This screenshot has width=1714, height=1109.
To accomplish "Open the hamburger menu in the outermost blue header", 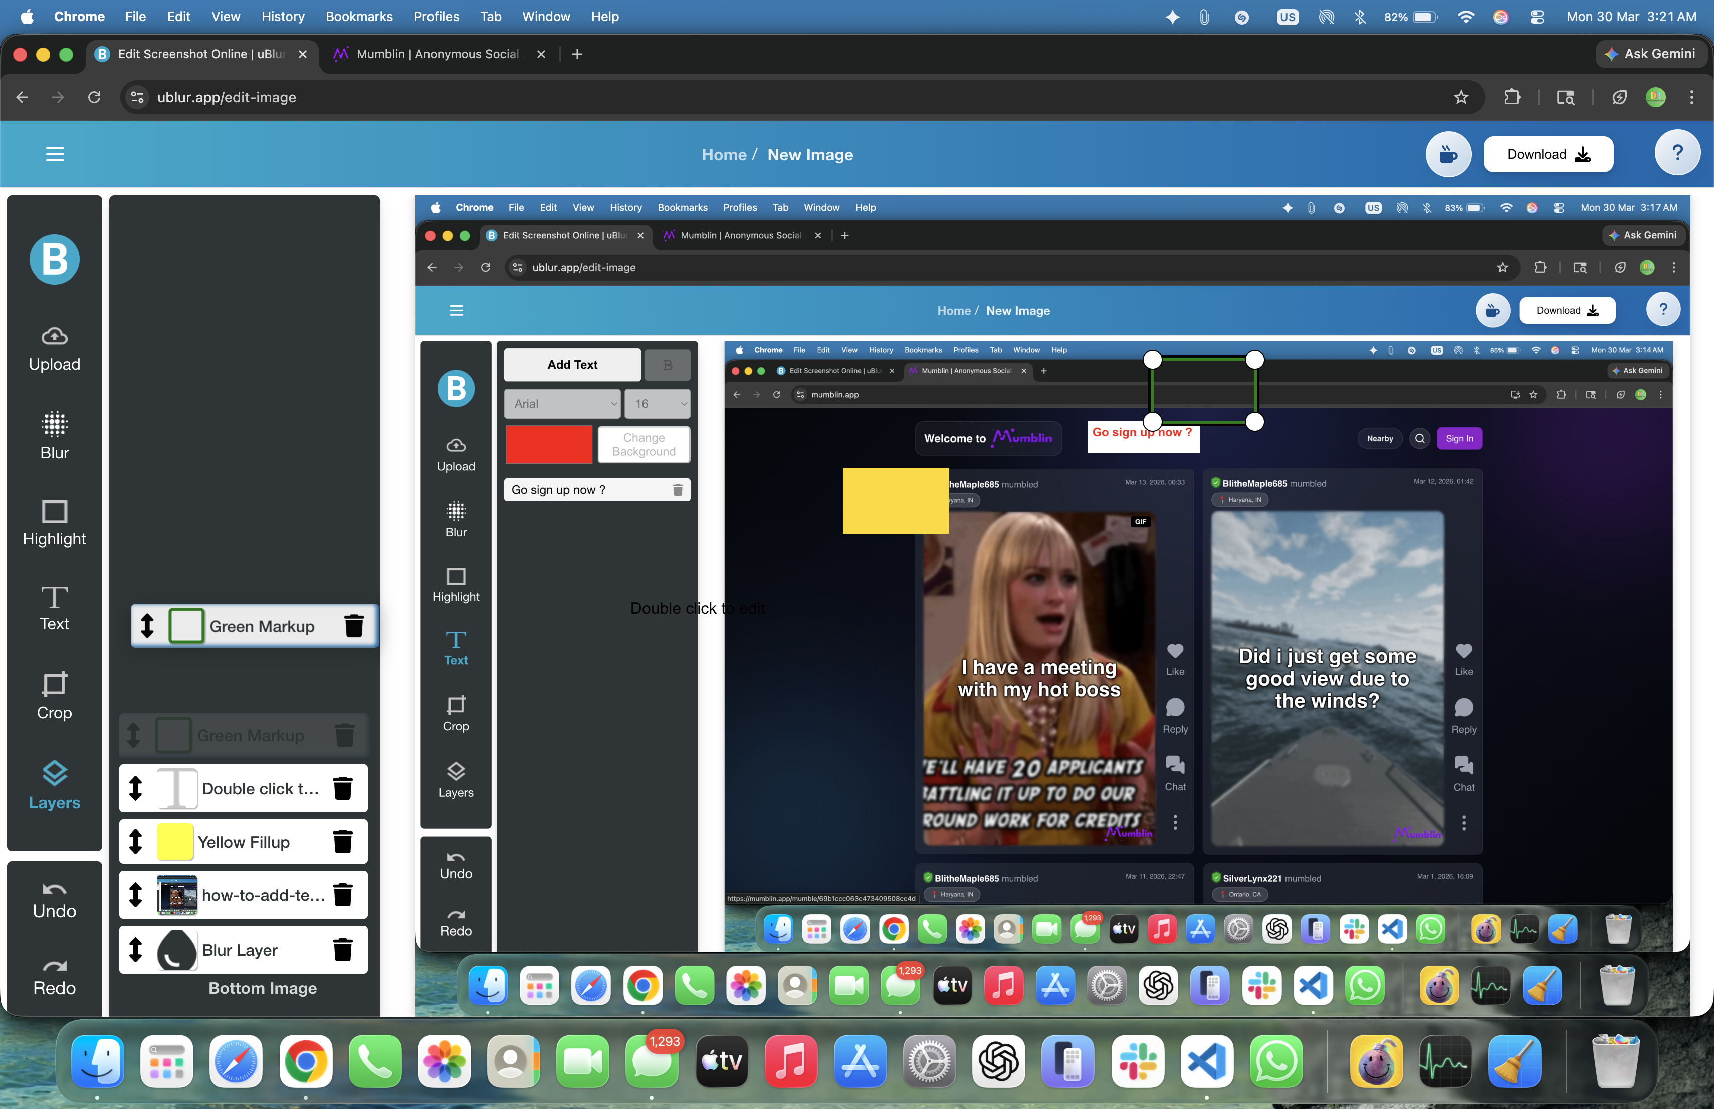I will pos(56,154).
